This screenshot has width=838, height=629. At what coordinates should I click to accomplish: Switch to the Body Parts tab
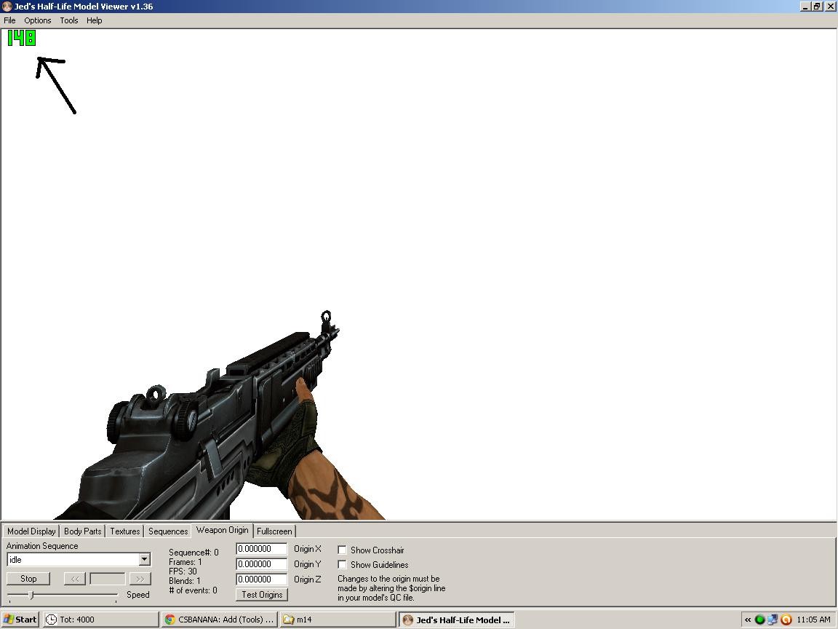pos(82,531)
